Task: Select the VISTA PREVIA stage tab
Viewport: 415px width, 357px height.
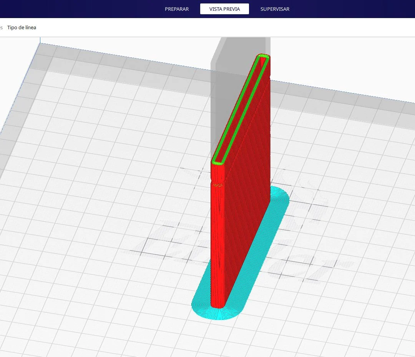Action: pyautogui.click(x=224, y=9)
